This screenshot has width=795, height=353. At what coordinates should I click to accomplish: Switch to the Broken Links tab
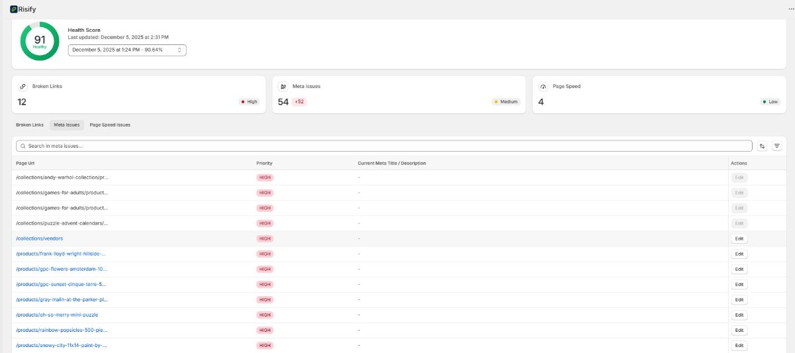30,125
